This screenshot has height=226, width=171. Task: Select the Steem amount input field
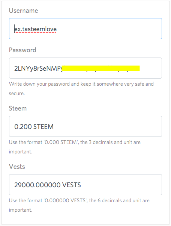point(85,126)
